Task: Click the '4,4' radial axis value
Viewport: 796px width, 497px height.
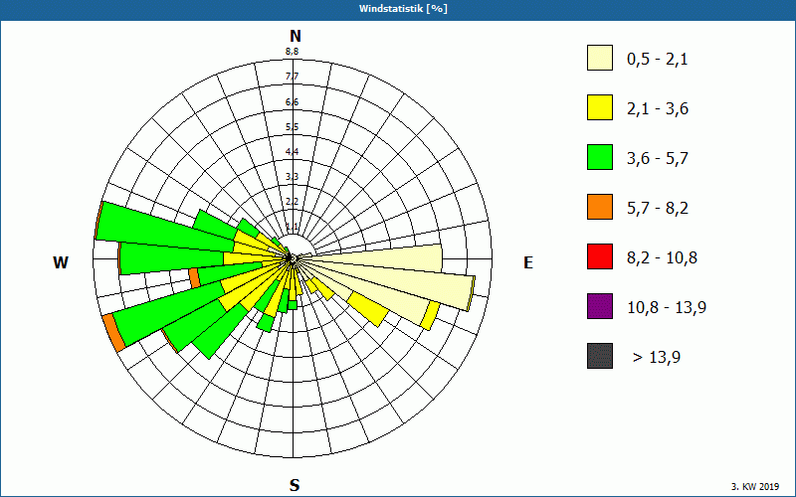Action: 292,152
